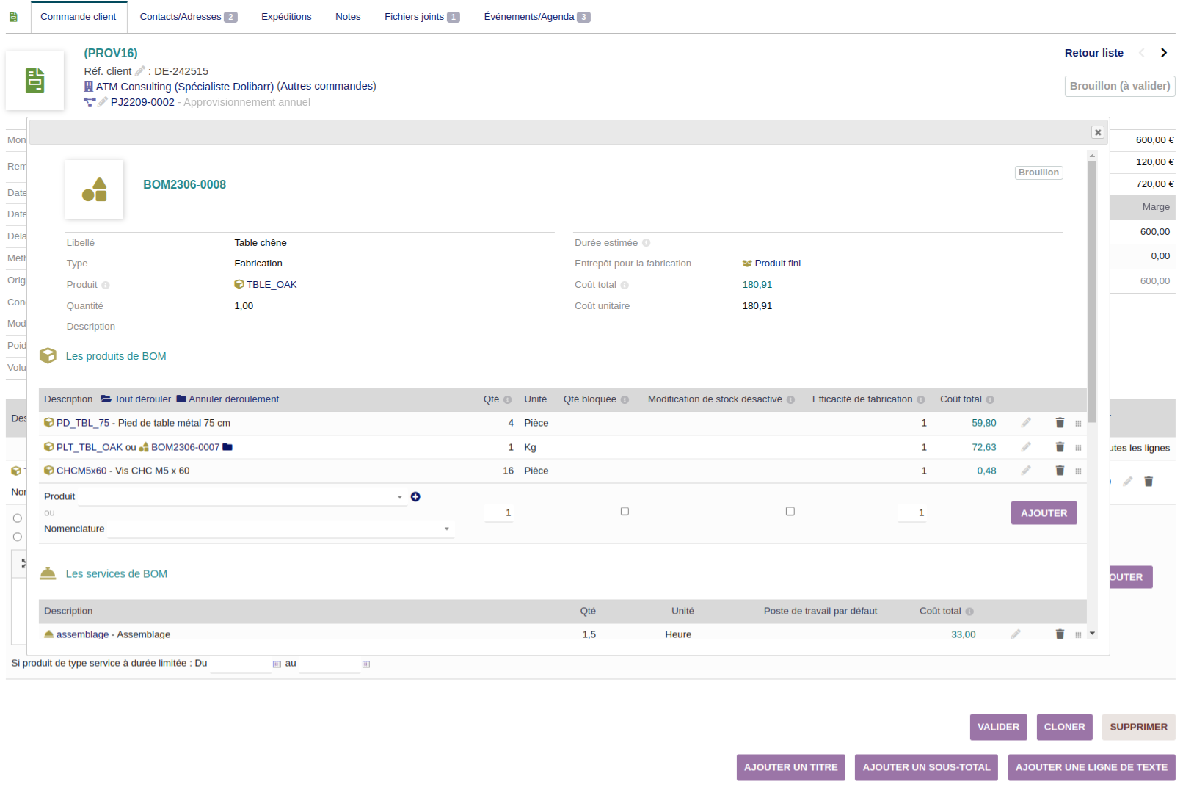Click the efficiency input field in add row
The height and width of the screenshot is (787, 1183).
[912, 513]
